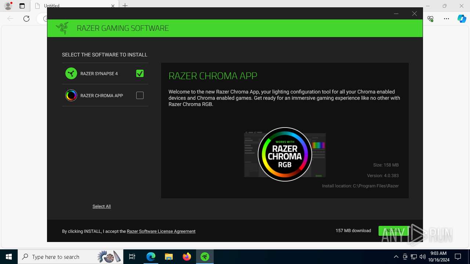The width and height of the screenshot is (470, 264).
Task: Click the RAZER CHROMA APP heading
Action: click(213, 76)
